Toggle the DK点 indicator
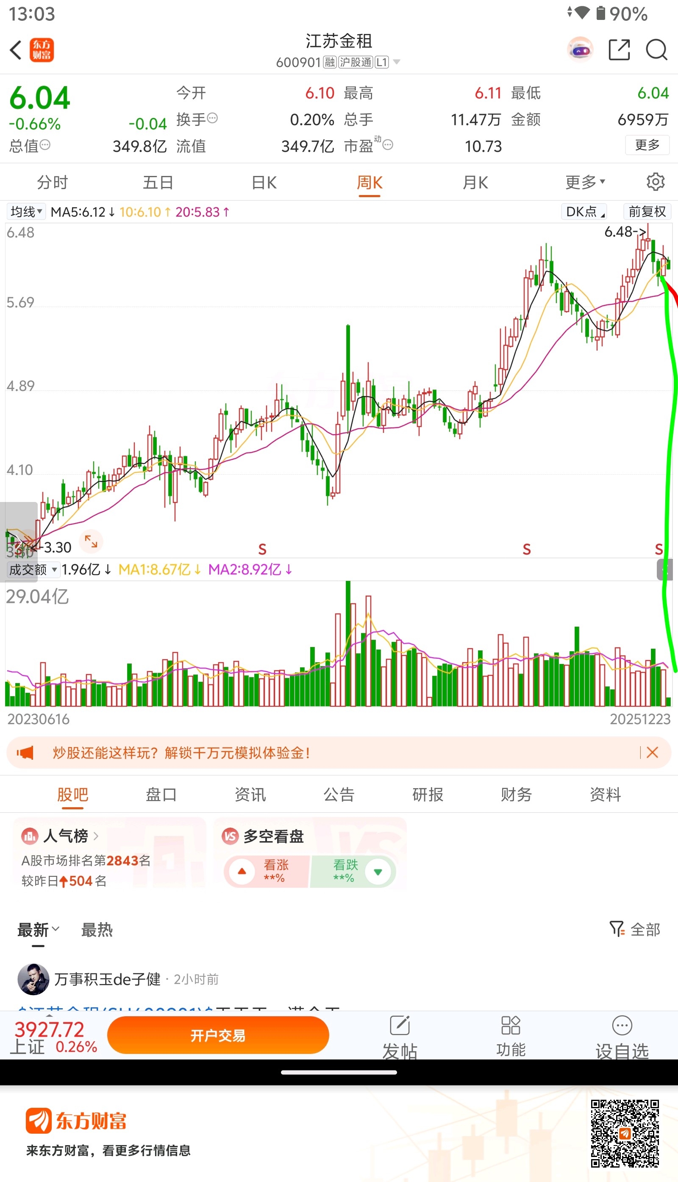The width and height of the screenshot is (678, 1182). tap(584, 212)
